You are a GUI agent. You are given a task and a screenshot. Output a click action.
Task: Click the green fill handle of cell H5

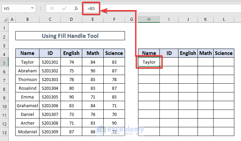pos(160,66)
